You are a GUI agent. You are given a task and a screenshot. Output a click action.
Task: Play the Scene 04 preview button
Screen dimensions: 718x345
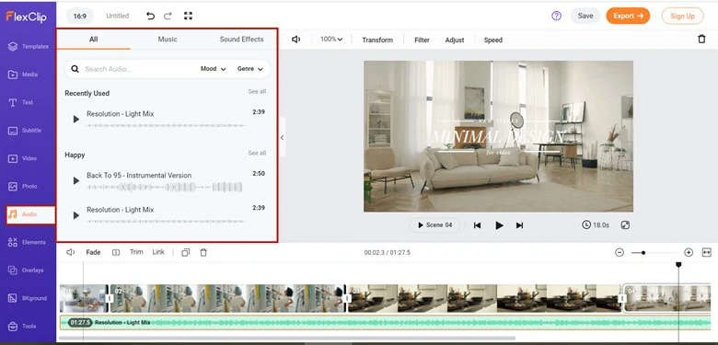click(434, 225)
